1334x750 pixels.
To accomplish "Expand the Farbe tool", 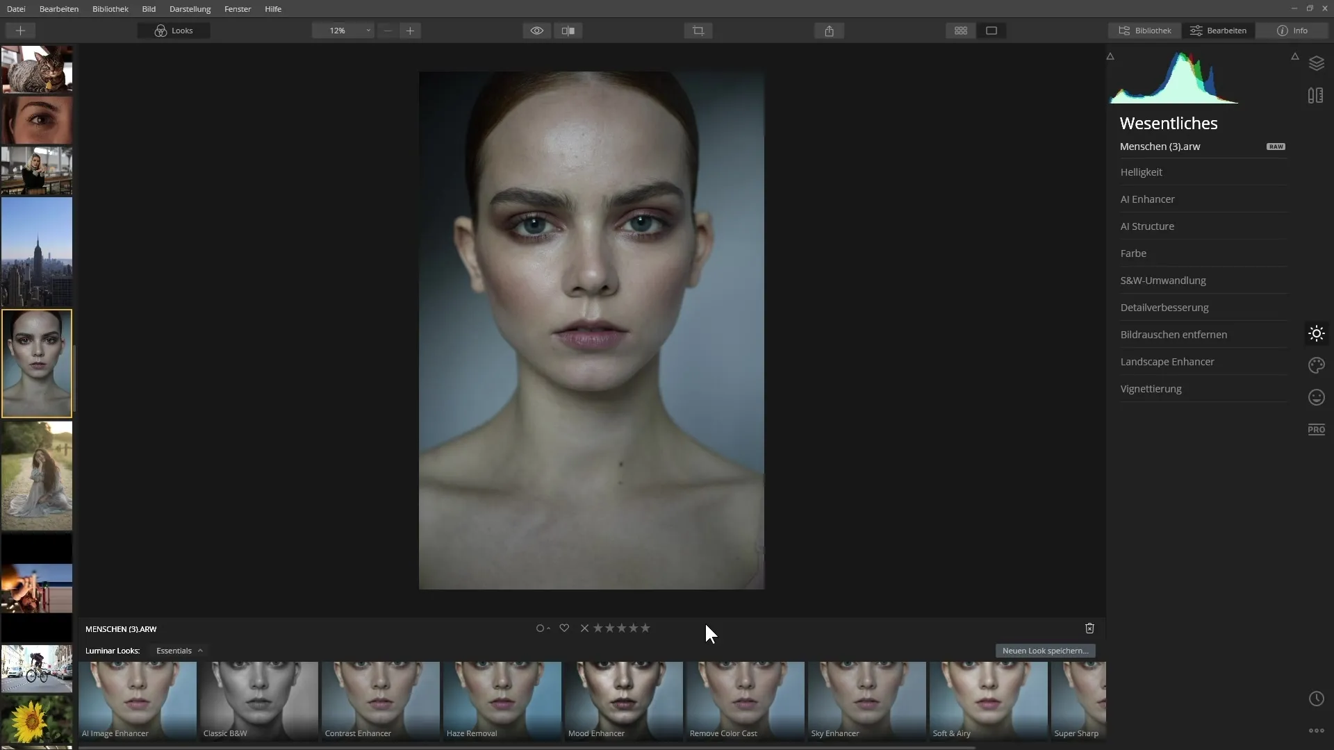I will coord(1203,253).
